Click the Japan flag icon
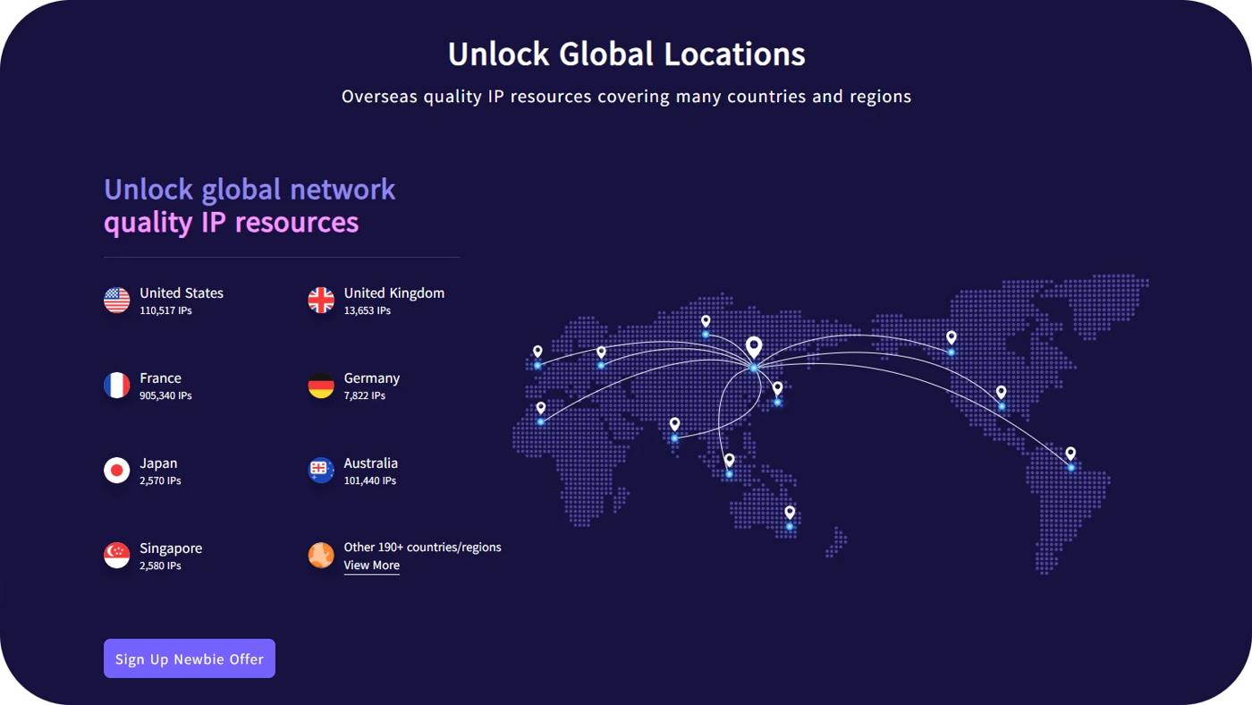This screenshot has width=1252, height=705. point(117,471)
